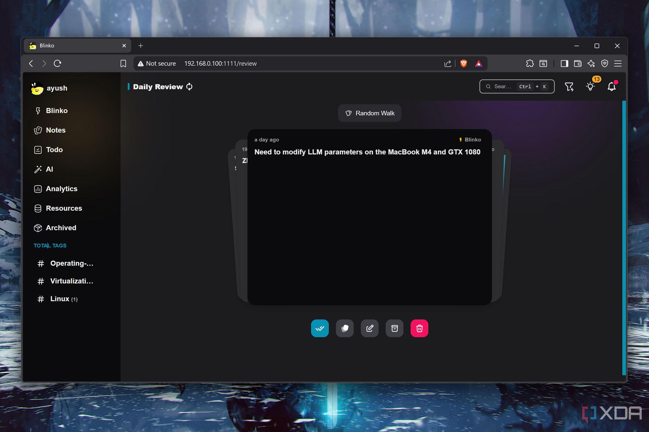The width and height of the screenshot is (649, 432).
Task: Click the Blinko label on the note card
Action: click(470, 140)
